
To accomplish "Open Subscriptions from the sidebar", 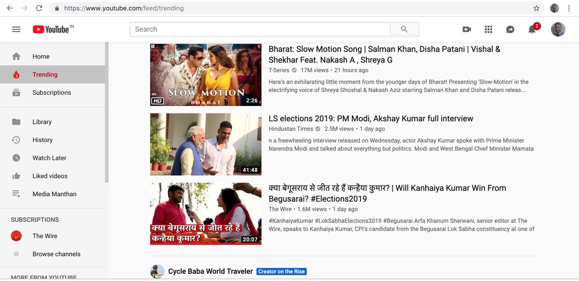I will [52, 92].
